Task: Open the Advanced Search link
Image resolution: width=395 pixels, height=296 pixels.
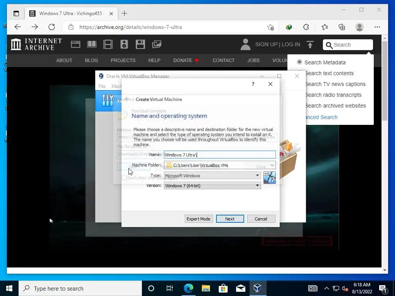Action: point(321,117)
